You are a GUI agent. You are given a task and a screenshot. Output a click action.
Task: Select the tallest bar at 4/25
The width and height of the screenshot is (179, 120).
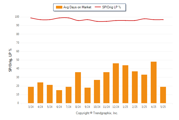(154, 82)
